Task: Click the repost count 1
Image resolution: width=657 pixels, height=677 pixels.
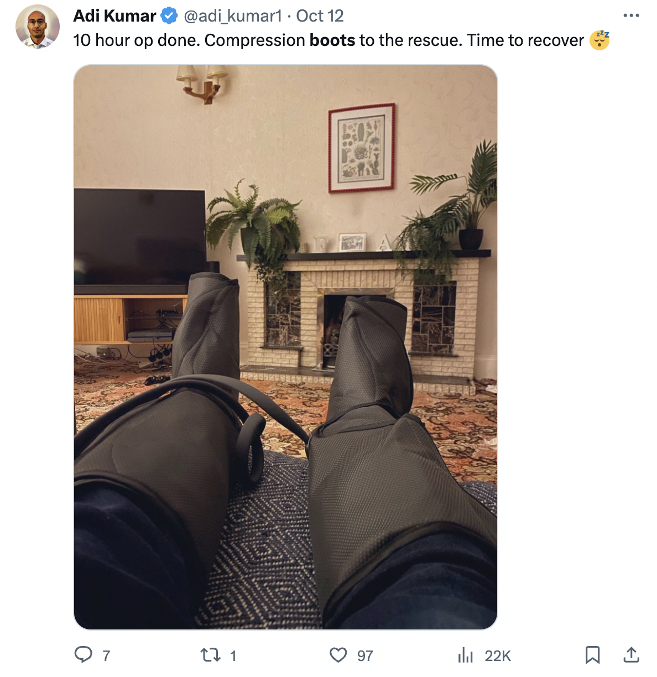Action: click(x=233, y=656)
